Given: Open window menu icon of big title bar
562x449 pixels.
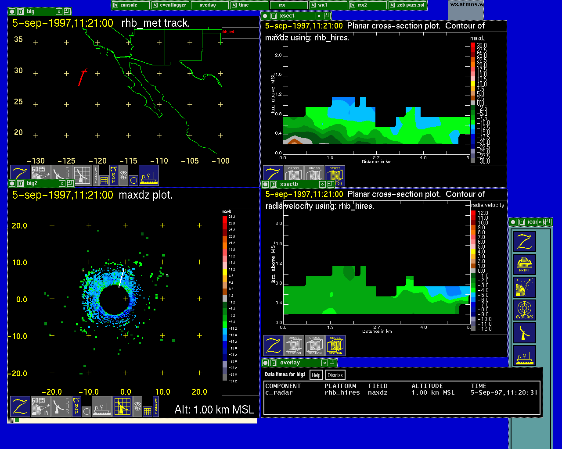Looking at the screenshot, I should [x=20, y=12].
